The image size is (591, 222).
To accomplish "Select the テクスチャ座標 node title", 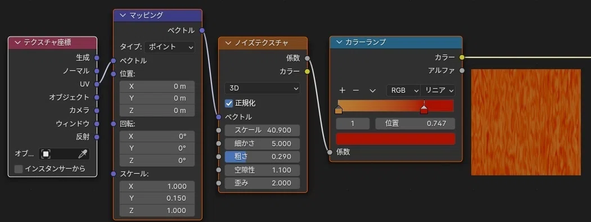I will coord(47,43).
